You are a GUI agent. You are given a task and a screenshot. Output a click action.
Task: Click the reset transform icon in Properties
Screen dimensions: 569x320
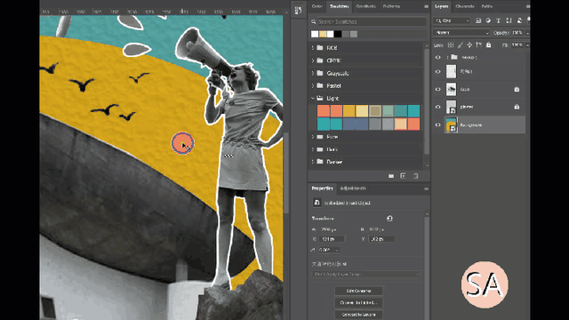pyautogui.click(x=389, y=219)
